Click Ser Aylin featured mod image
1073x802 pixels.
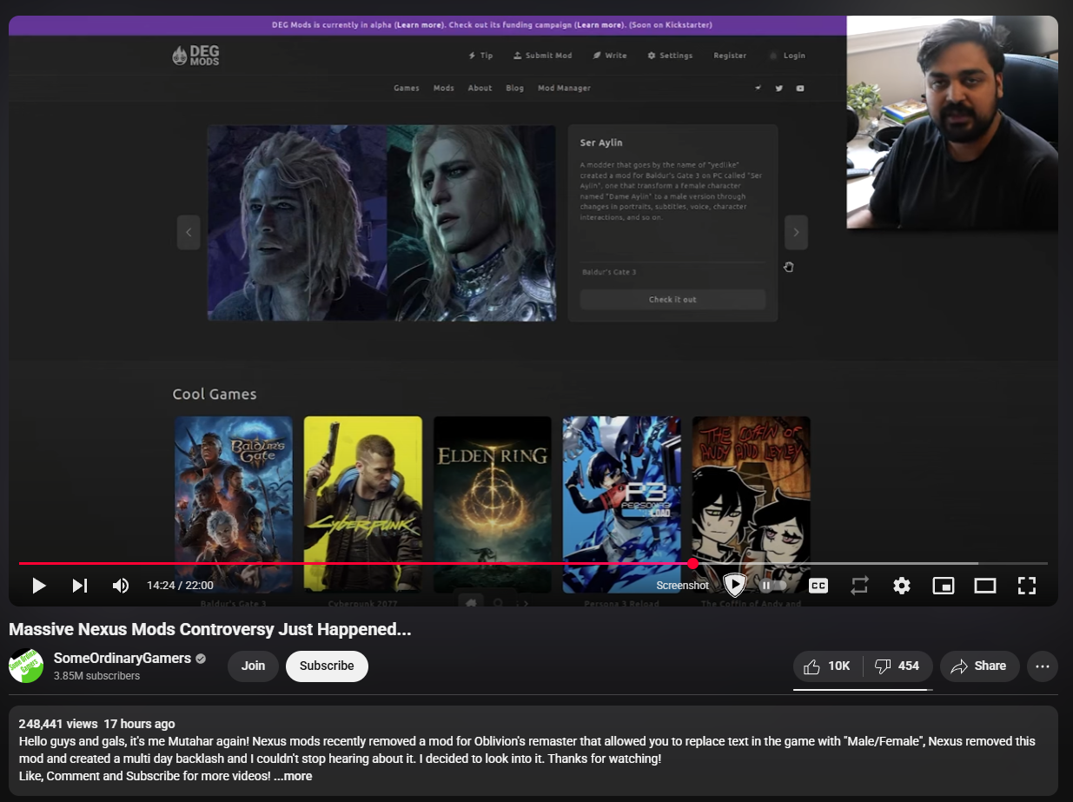(x=381, y=223)
